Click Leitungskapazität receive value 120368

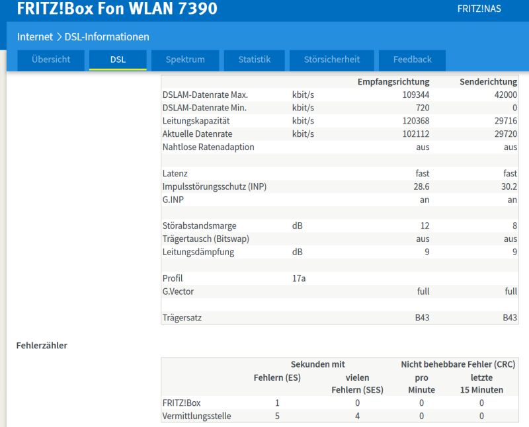416,121
